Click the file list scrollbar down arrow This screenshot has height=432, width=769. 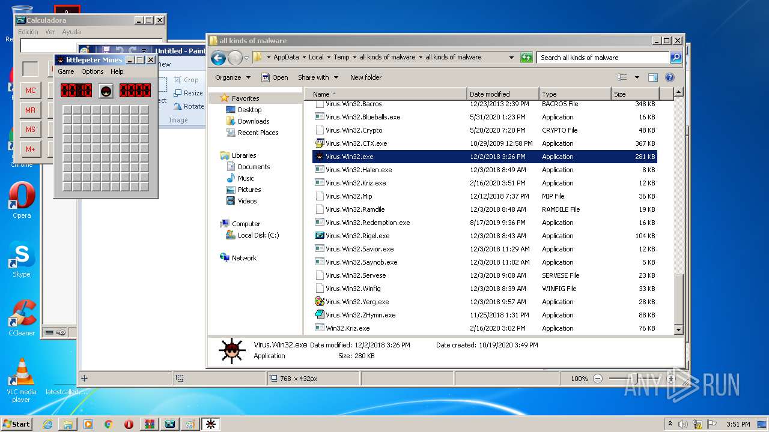(679, 329)
